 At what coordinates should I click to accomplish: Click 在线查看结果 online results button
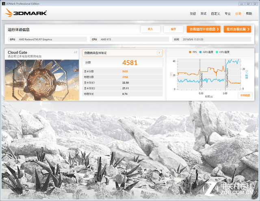pos(237,29)
